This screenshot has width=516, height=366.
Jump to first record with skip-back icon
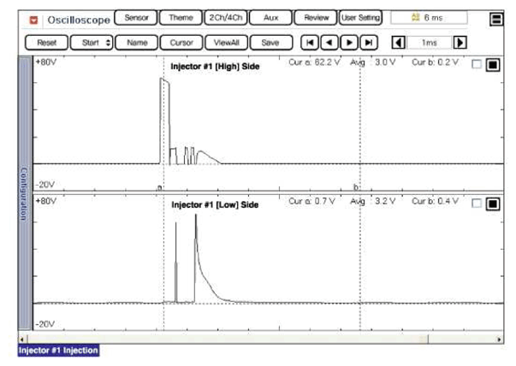[x=311, y=42]
